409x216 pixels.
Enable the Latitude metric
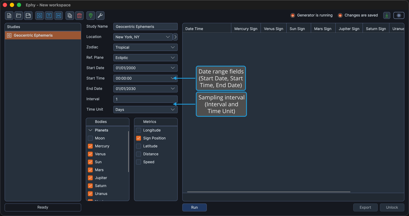tap(138, 146)
